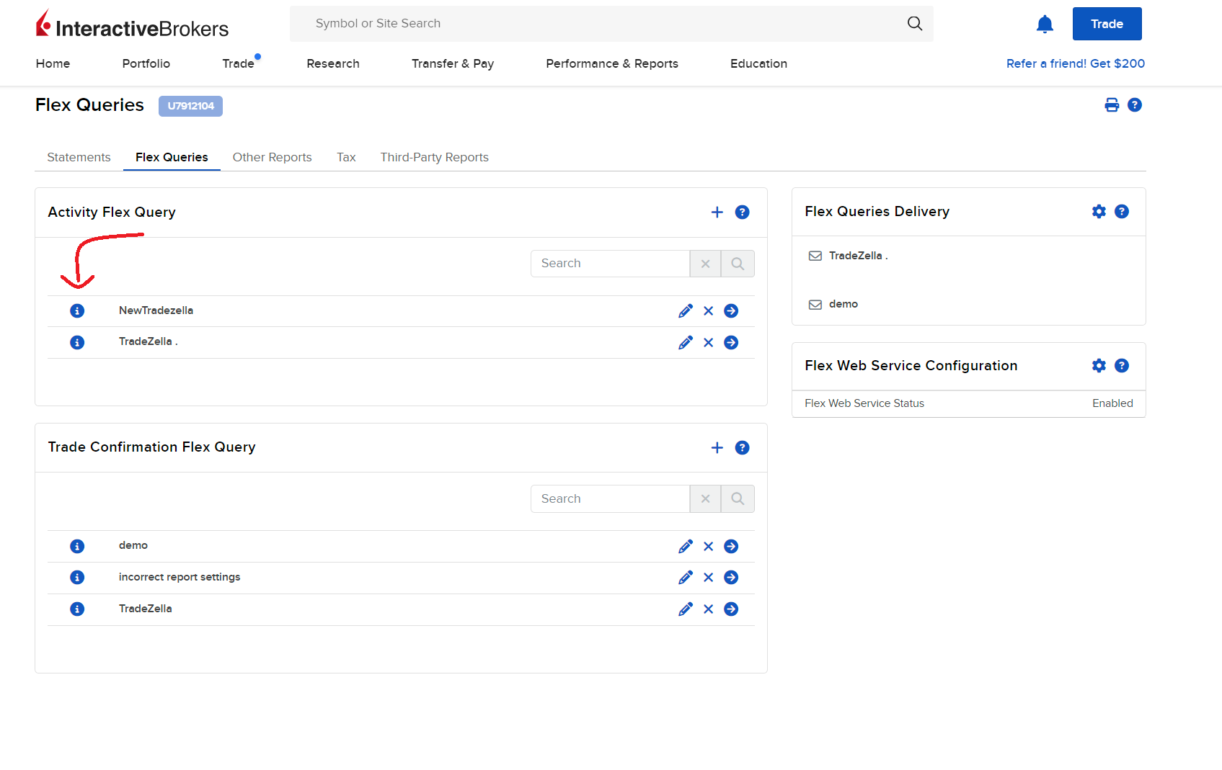
Task: Run the demo trade confirmation query
Action: pos(731,546)
